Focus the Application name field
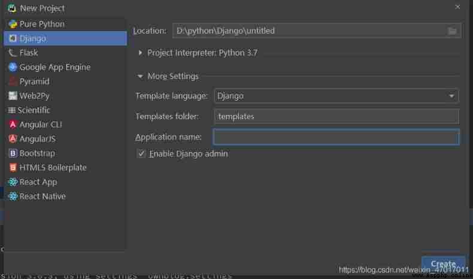 pyautogui.click(x=336, y=137)
